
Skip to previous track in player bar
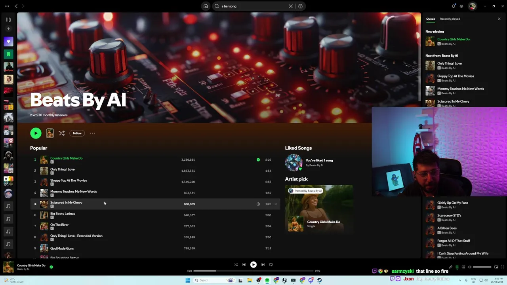tap(244, 265)
